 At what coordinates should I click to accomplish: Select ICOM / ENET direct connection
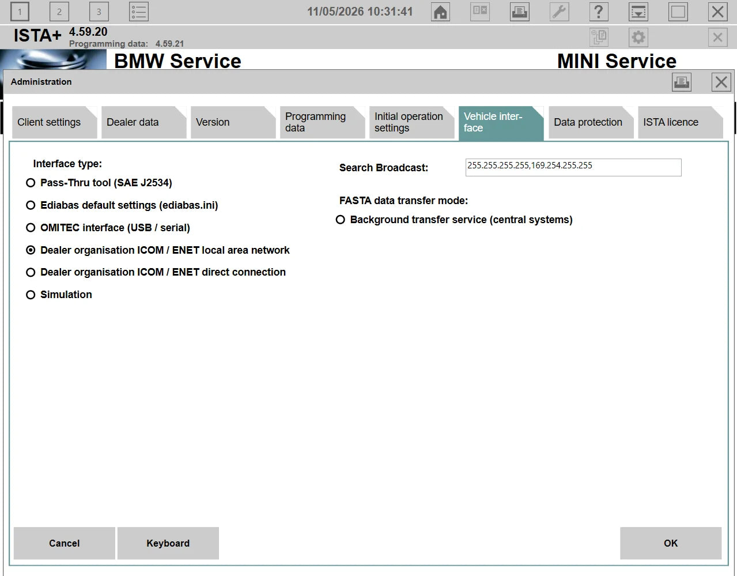(156, 272)
